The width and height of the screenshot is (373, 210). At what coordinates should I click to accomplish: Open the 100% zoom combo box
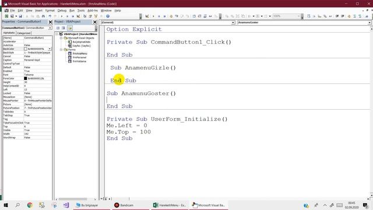point(286,16)
